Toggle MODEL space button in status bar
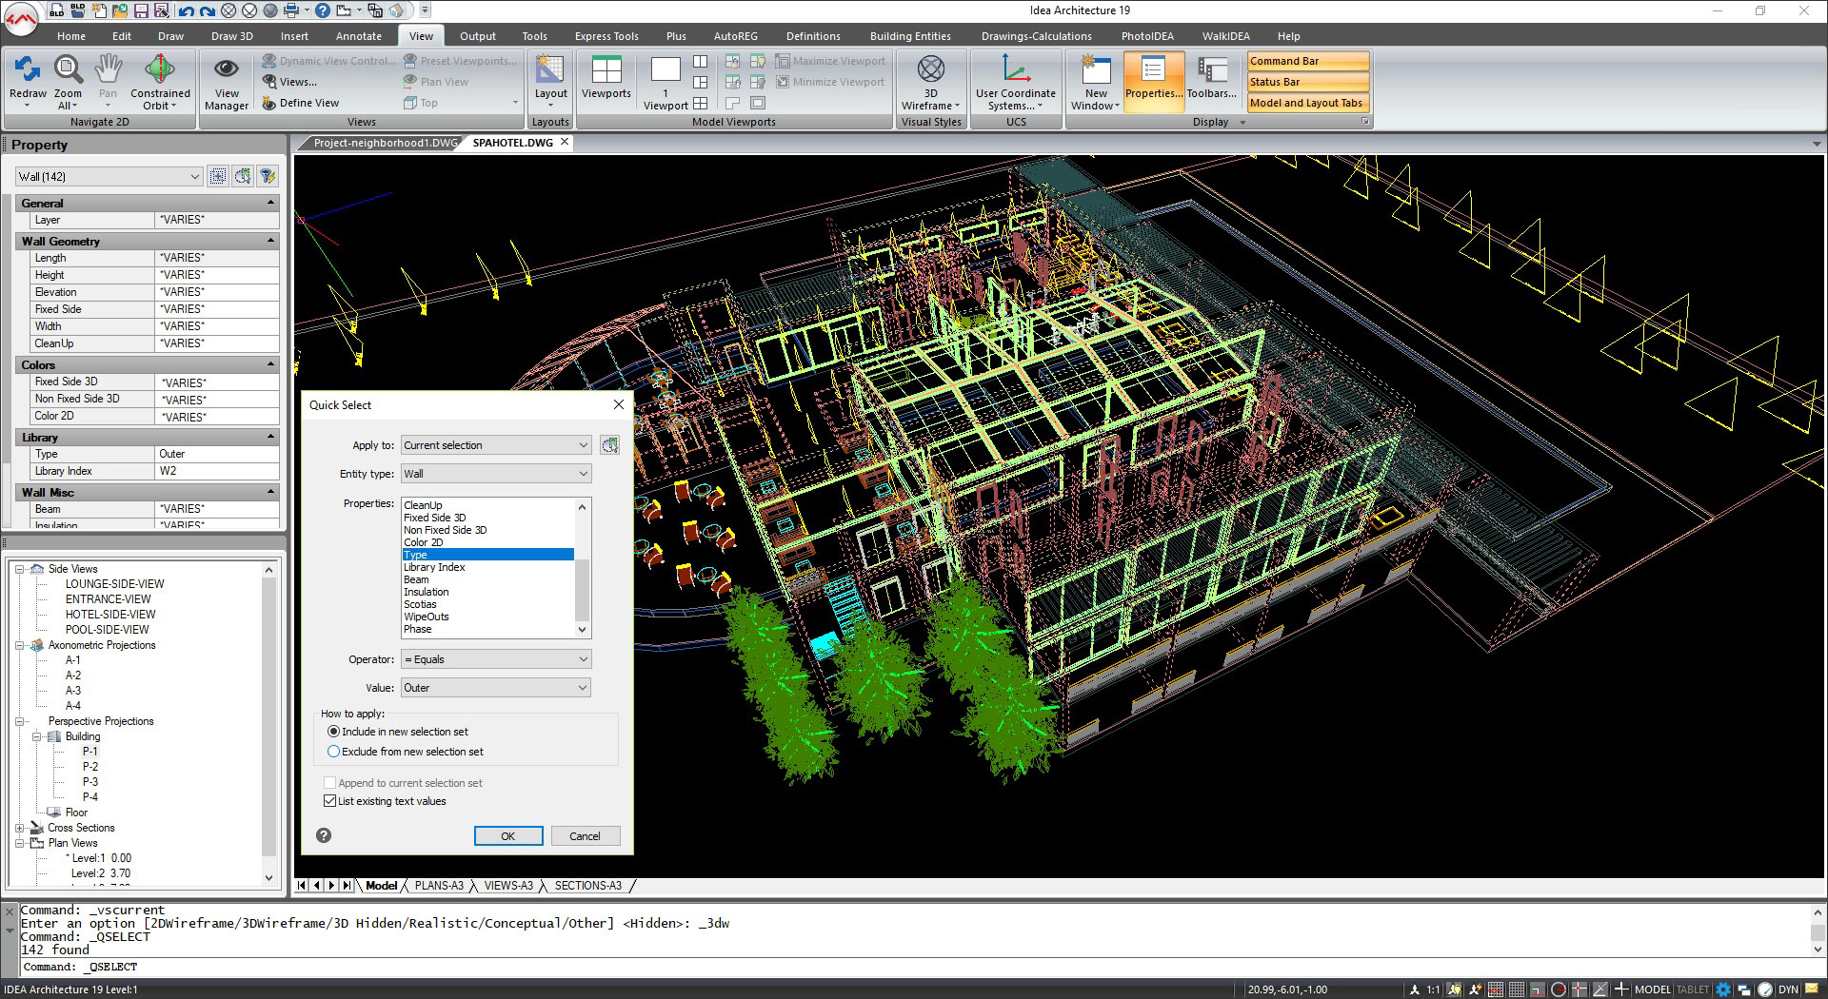The height and width of the screenshot is (999, 1828). tap(1653, 989)
